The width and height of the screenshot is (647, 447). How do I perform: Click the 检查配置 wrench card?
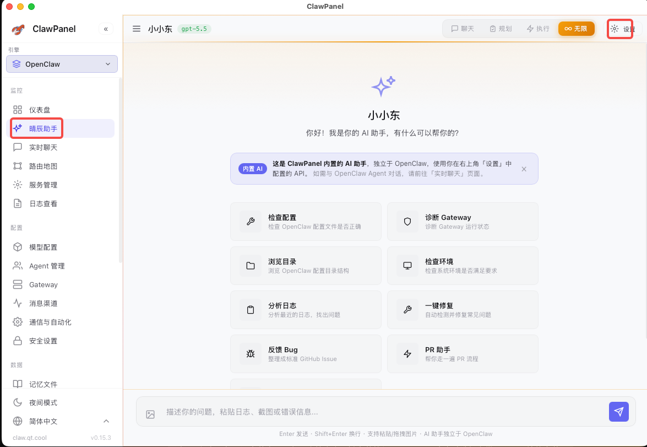pos(306,222)
